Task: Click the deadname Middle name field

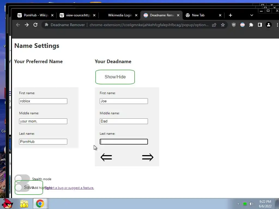Action: click(x=124, y=121)
